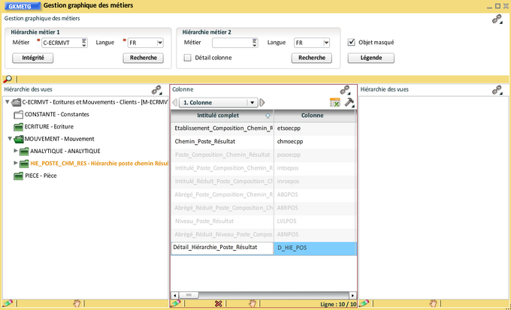The image size is (511, 310).
Task: Click the spreadsheet export icon in Colonne panel
Action: click(335, 102)
